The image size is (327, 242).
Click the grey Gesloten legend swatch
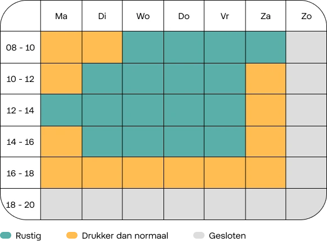pos(199,235)
